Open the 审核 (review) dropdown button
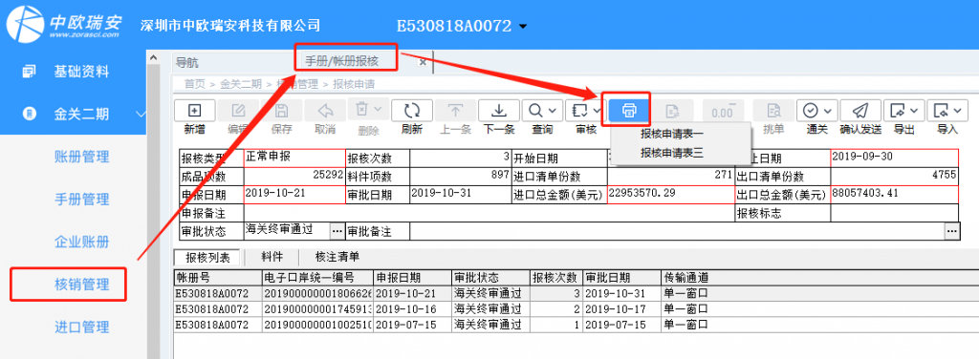Screen dimensions: 979x359 586,111
